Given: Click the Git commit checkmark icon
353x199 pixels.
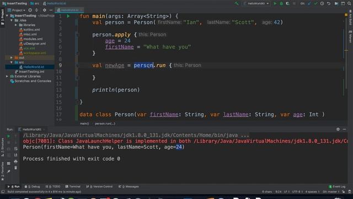Looking at the screenshot, I should point(315,3).
